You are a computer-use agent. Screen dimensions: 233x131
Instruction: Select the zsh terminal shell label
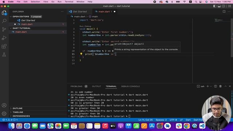point(201,86)
